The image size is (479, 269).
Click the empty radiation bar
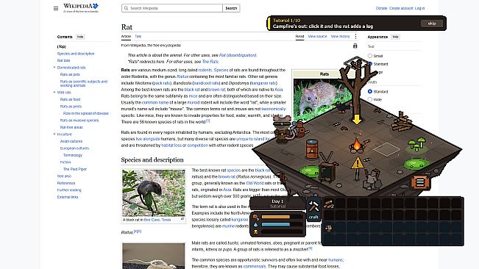coord(282,232)
